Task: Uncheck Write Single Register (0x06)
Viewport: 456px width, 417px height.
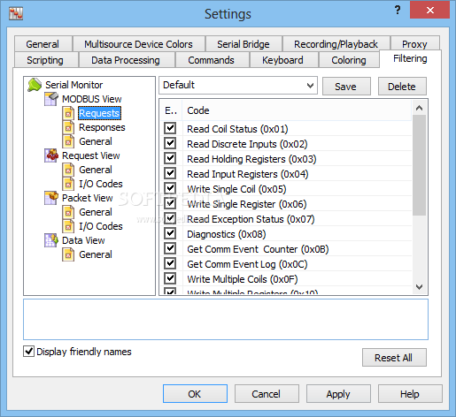Action: click(170, 203)
